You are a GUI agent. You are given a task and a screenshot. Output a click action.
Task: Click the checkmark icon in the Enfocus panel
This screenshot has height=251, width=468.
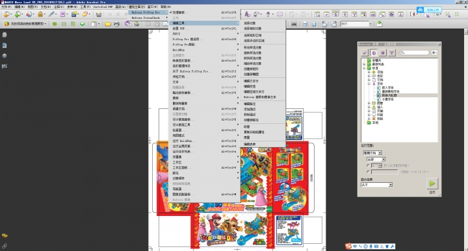[365, 53]
